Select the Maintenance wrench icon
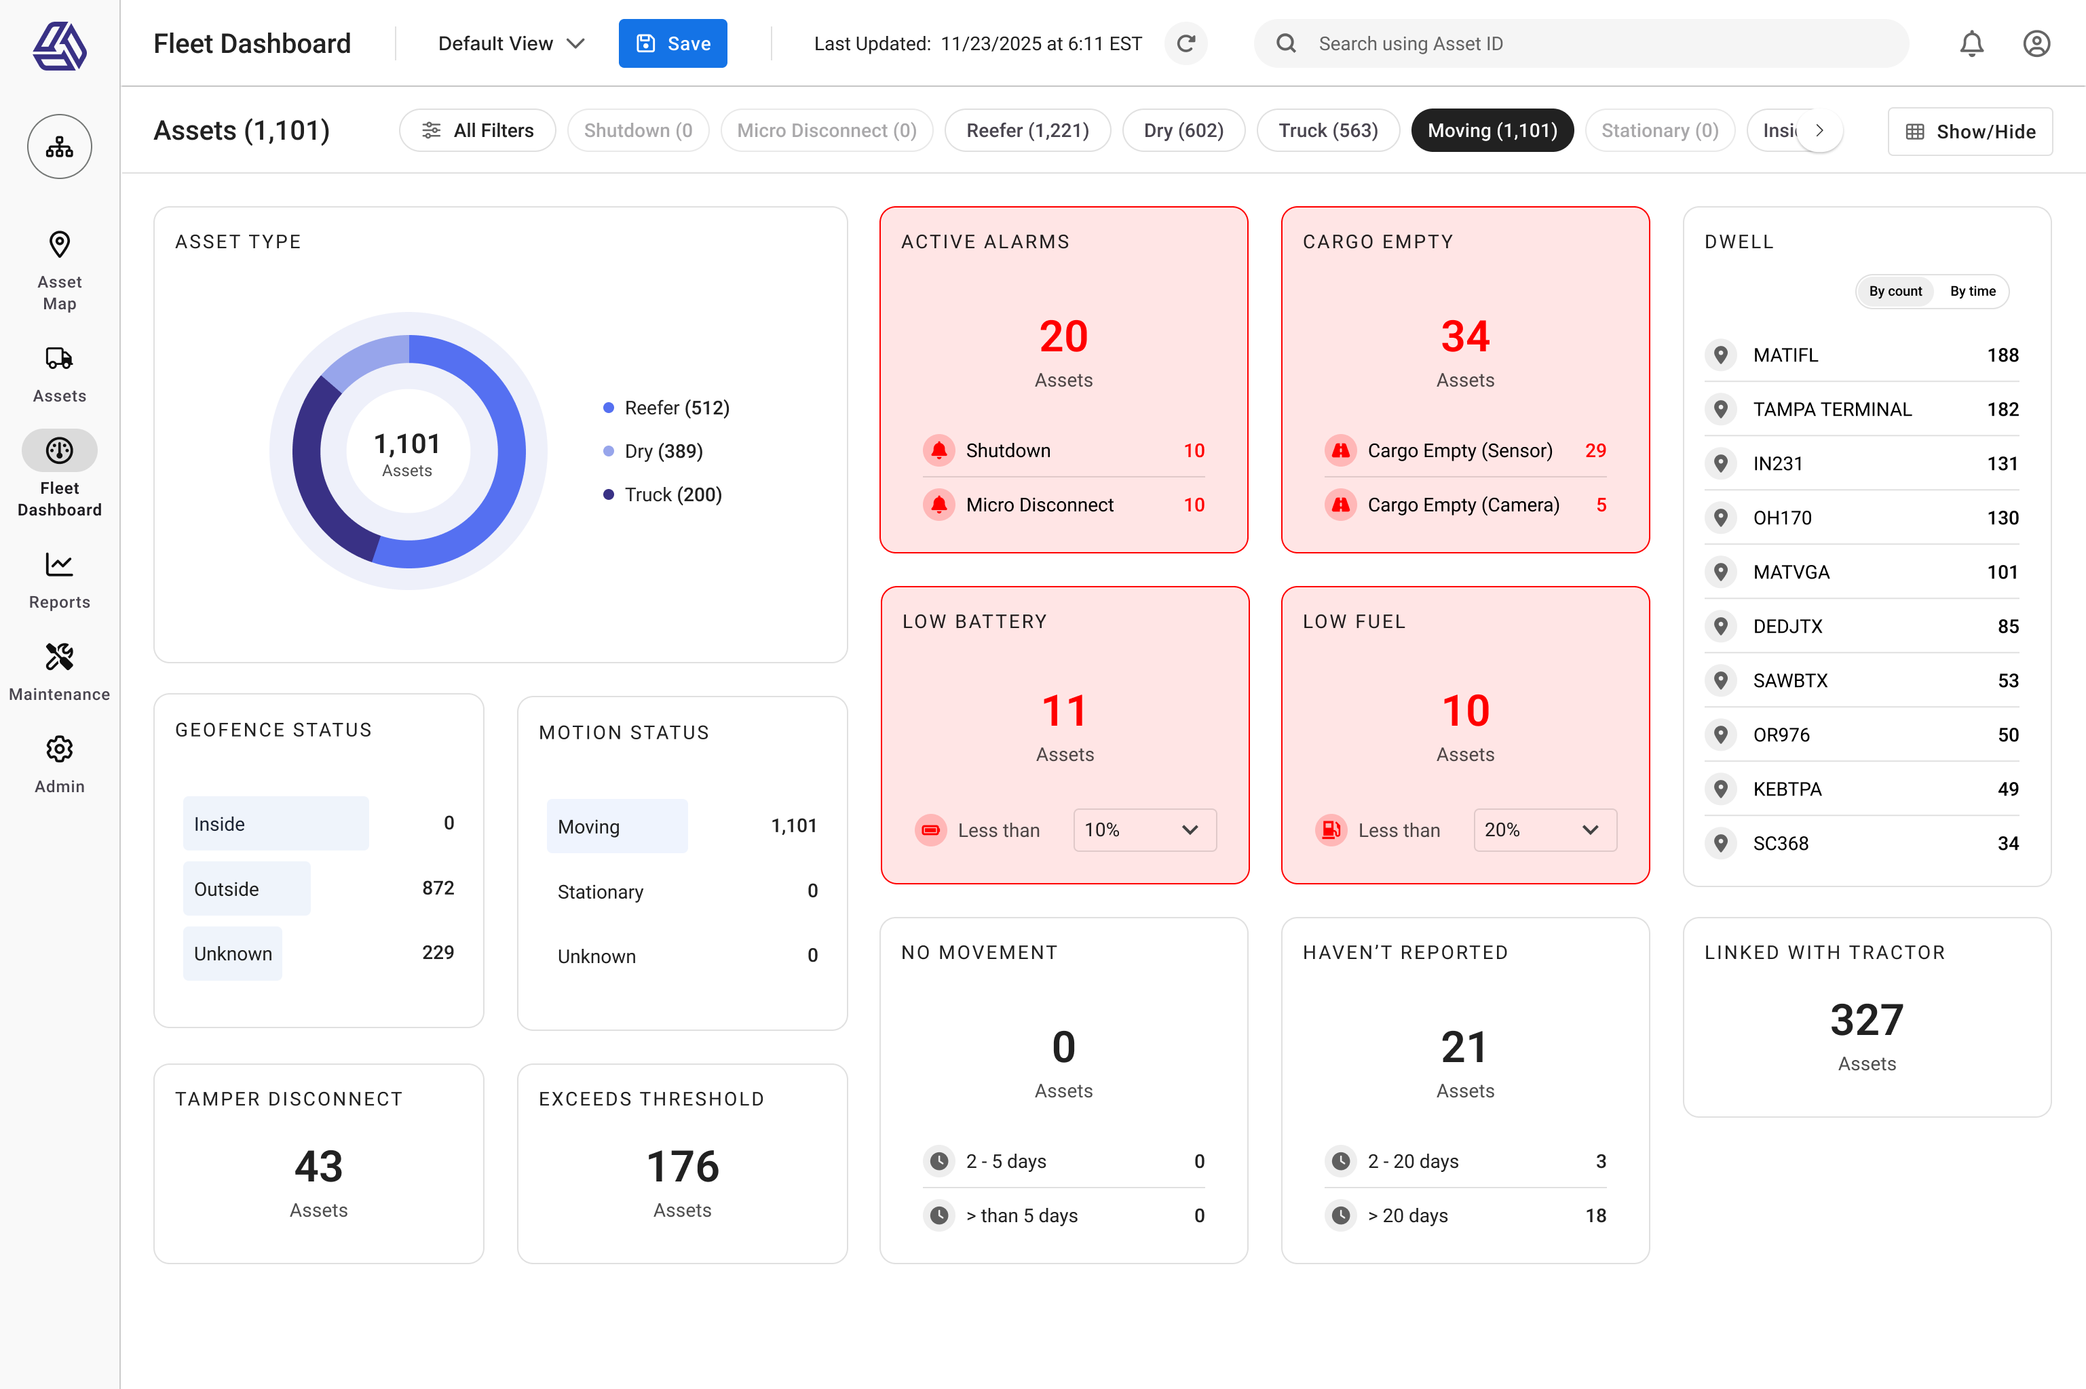 pos(58,657)
